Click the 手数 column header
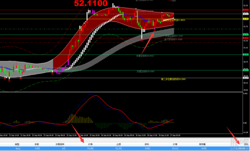 (x=37, y=144)
